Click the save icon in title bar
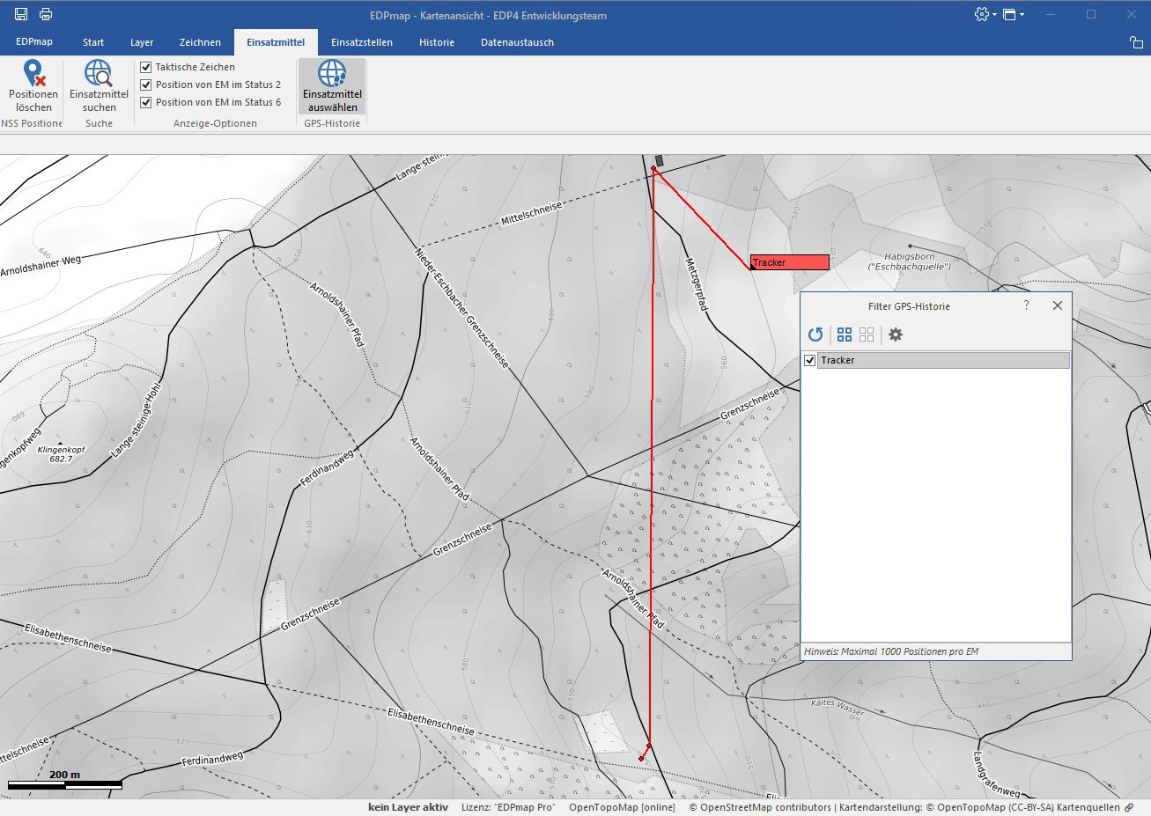 pyautogui.click(x=21, y=14)
